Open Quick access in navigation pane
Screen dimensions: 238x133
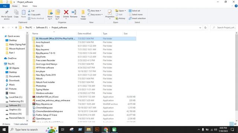tap(12, 36)
